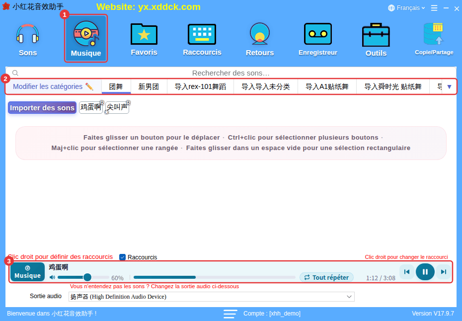Click the bottom status bar list icon

230,314
